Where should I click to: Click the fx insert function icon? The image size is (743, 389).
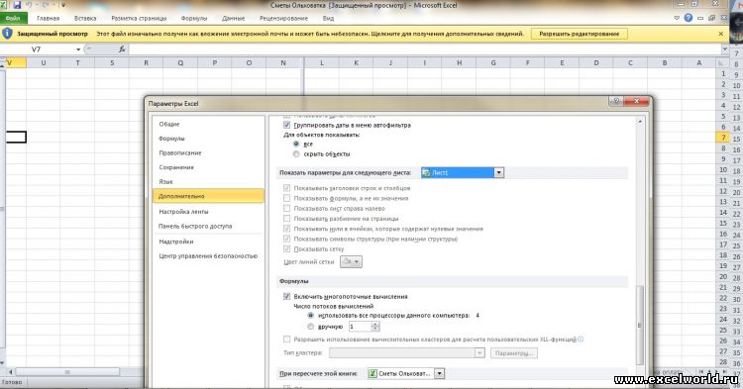122,49
